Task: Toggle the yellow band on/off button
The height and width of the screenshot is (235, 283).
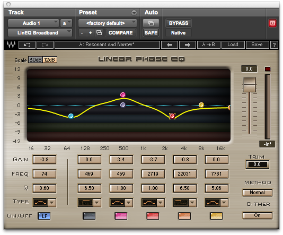Action: pyautogui.click(x=216, y=216)
